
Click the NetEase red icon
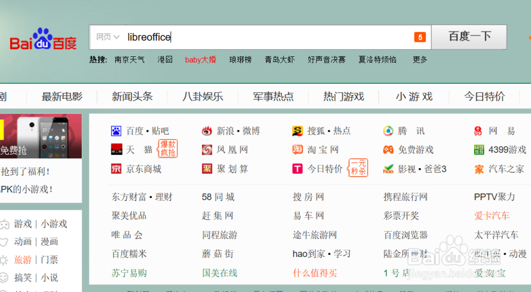click(x=478, y=131)
